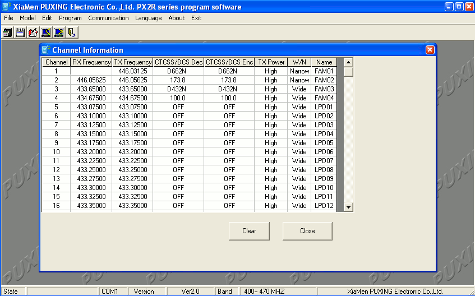Screen dimensions: 475x296
Task: Click the XiaMen PUXING Electronic Co.,Ltd. status text
Action: pyautogui.click(x=395, y=292)
